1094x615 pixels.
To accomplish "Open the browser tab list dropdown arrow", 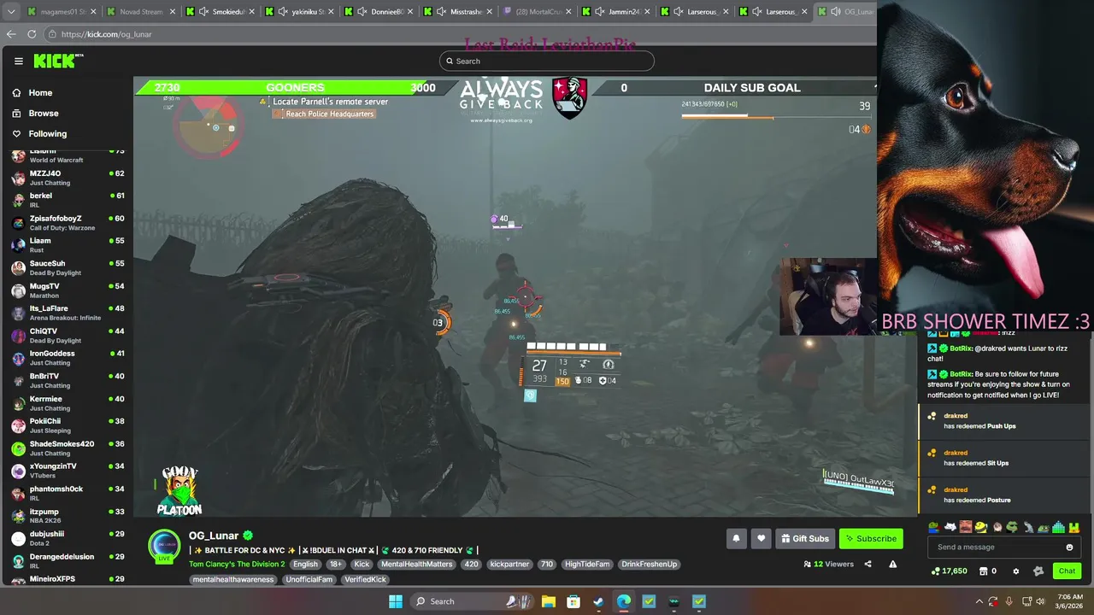I will click(x=12, y=12).
